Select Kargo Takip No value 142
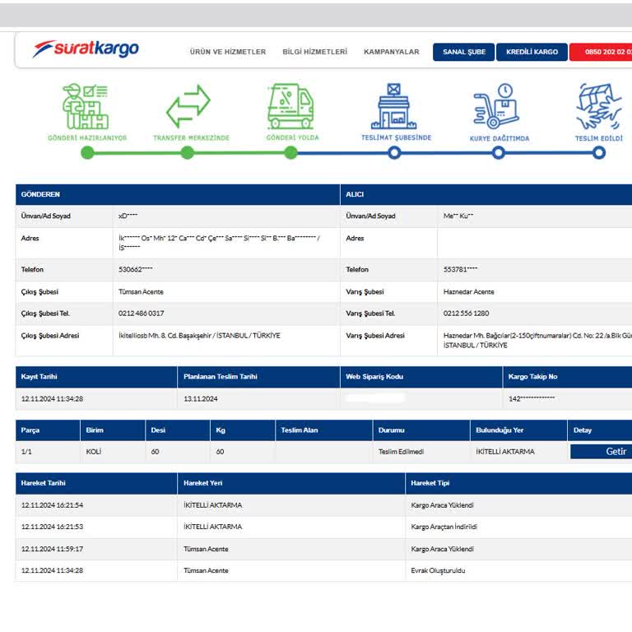Image resolution: width=632 pixels, height=632 pixels. click(x=532, y=398)
